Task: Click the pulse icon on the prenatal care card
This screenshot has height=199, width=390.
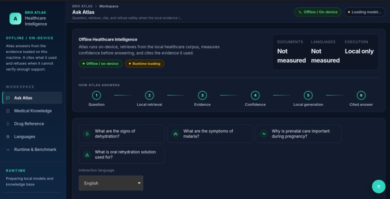Action: 264,133
